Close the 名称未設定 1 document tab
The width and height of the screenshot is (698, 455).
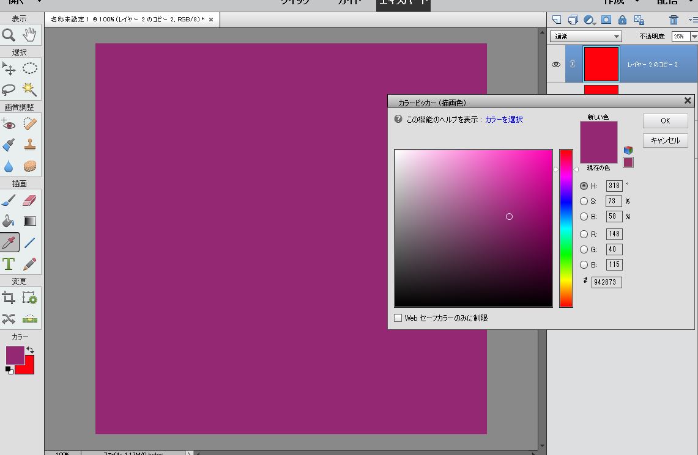tap(211, 20)
